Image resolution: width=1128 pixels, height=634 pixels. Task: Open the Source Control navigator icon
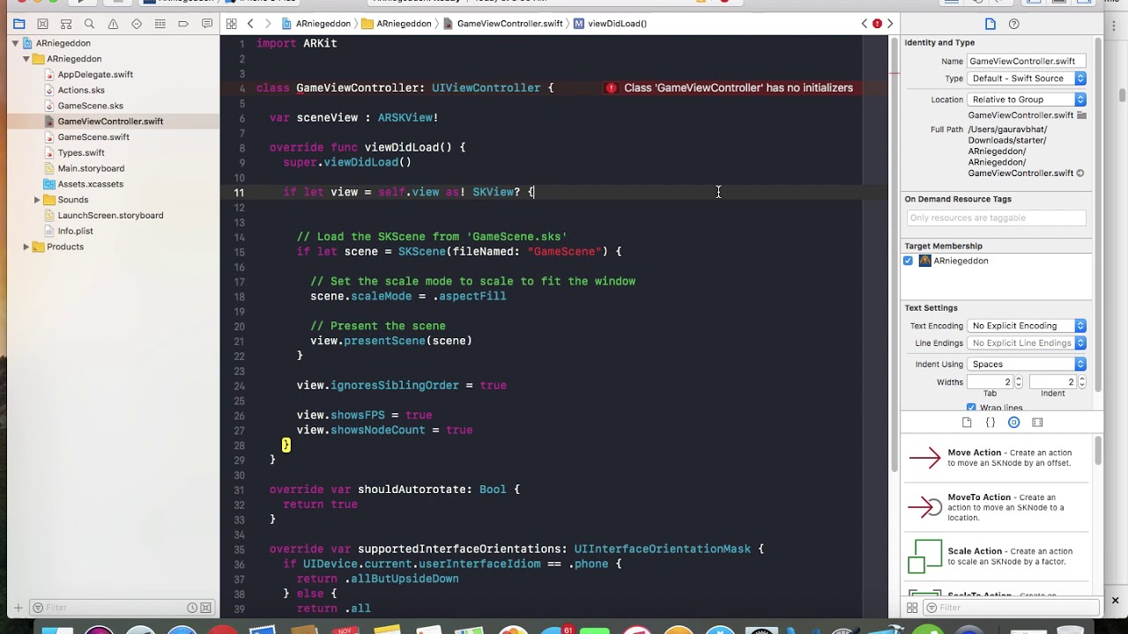pyautogui.click(x=42, y=24)
